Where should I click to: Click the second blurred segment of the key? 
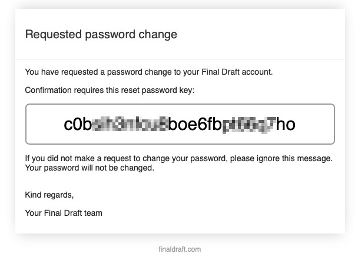point(248,125)
